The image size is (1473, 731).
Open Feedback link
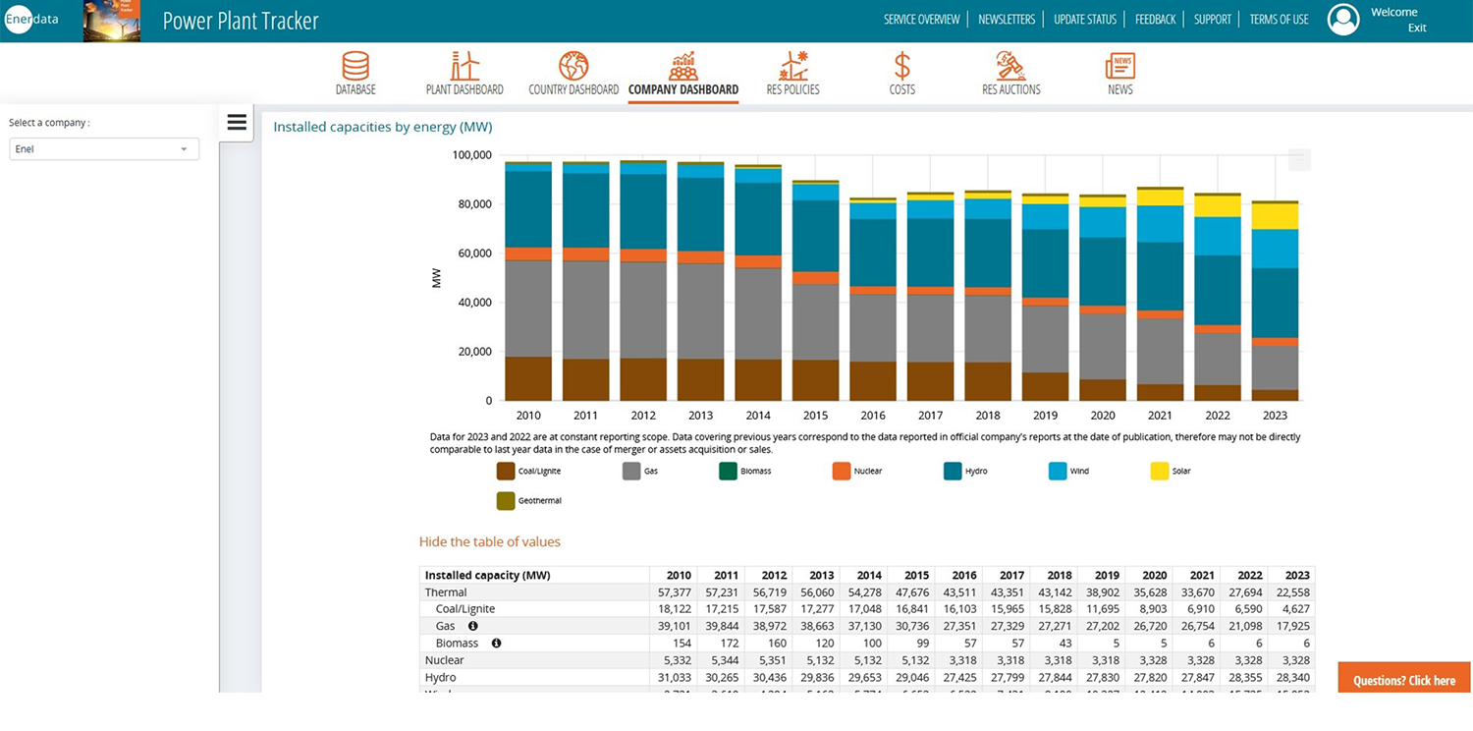(1155, 20)
